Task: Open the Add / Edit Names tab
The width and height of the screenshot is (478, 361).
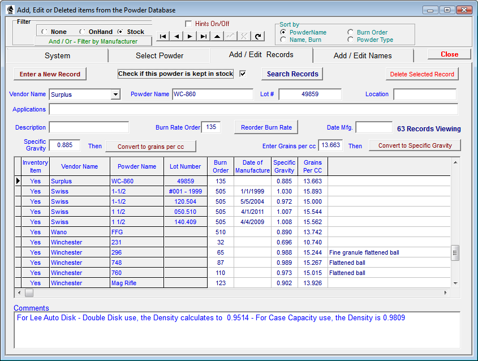Action: [362, 55]
